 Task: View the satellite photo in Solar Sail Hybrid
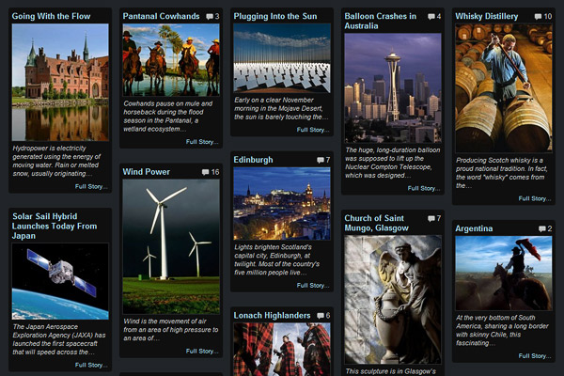tap(60, 281)
